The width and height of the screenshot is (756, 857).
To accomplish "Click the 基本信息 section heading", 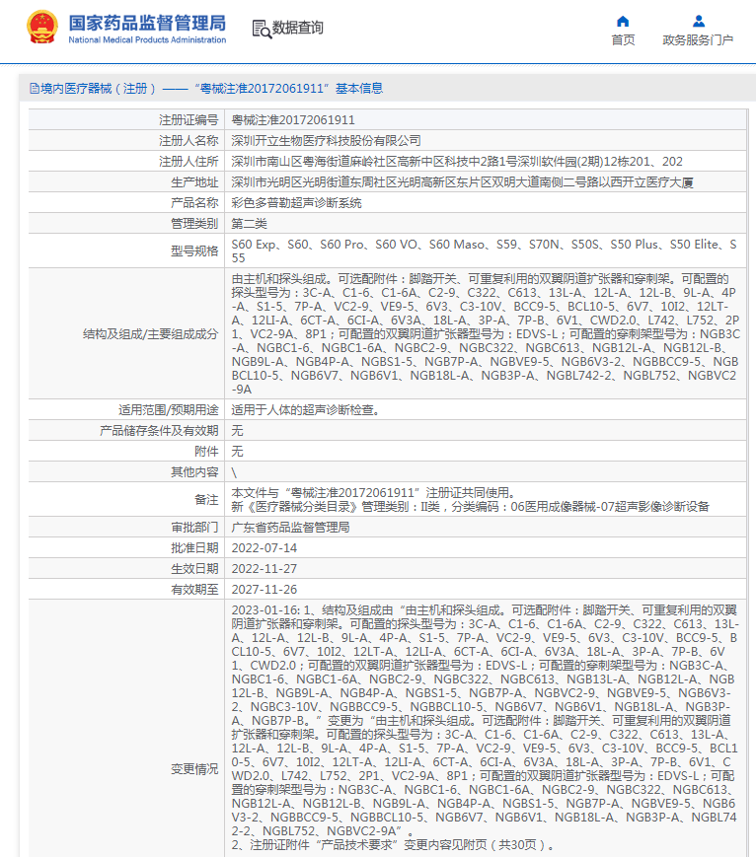I will point(359,89).
